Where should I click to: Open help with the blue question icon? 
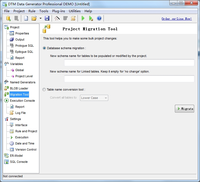coord(99,18)
